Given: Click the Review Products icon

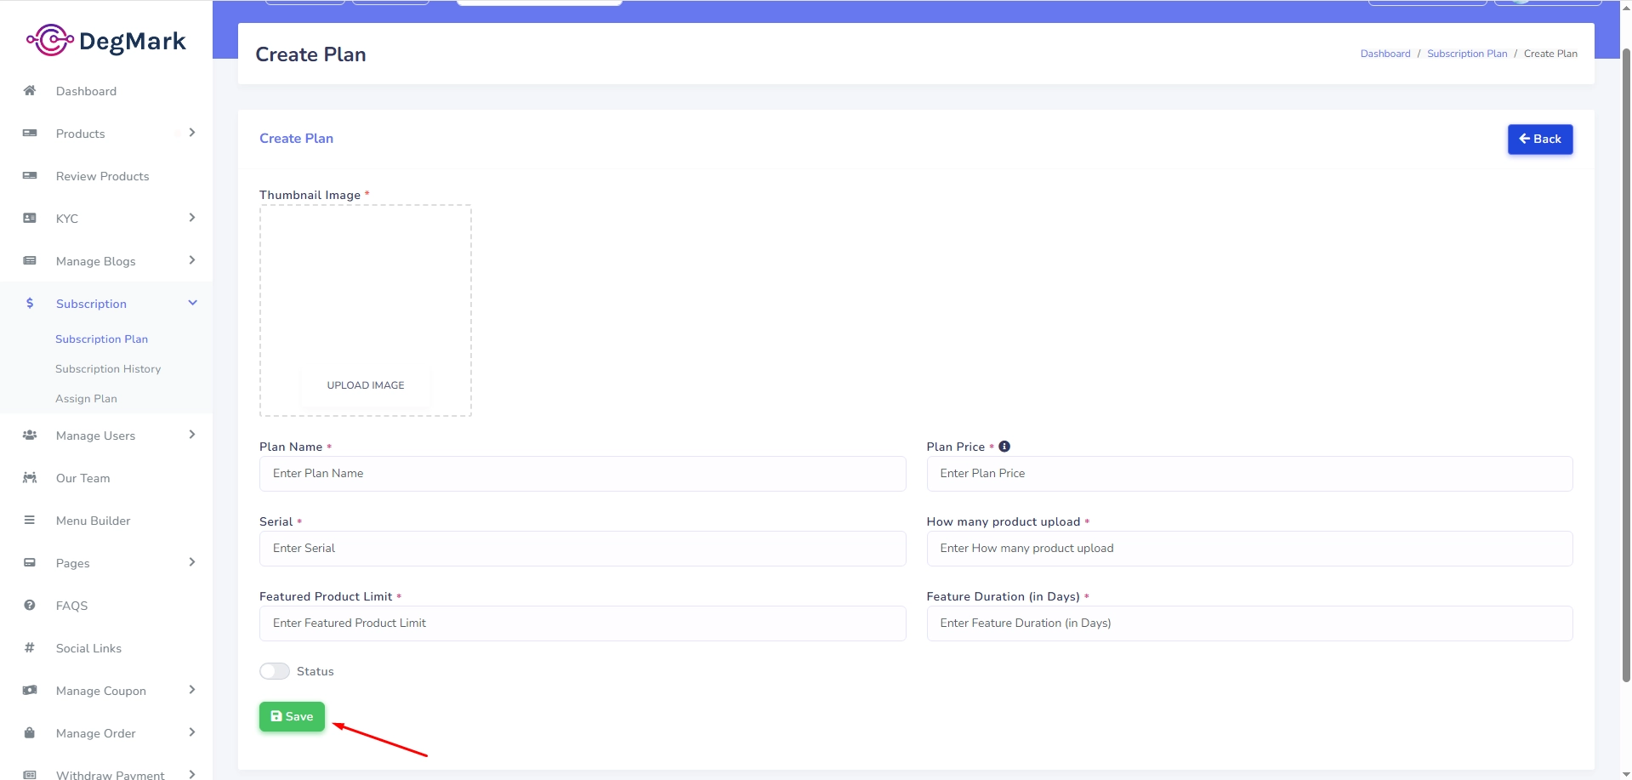Looking at the screenshot, I should (30, 175).
